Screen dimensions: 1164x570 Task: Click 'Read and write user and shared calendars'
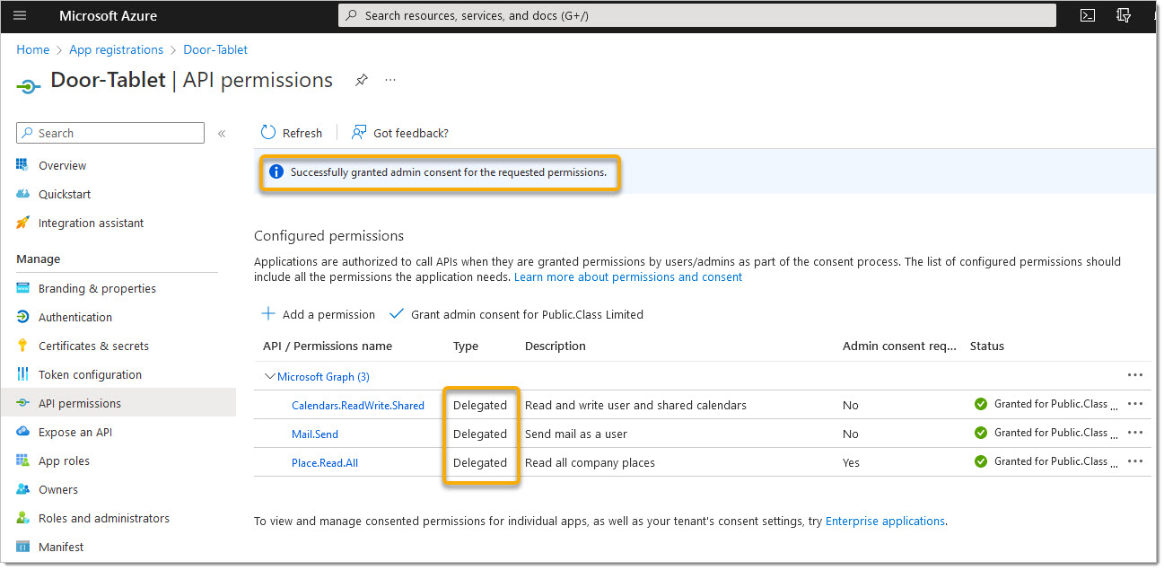(635, 405)
